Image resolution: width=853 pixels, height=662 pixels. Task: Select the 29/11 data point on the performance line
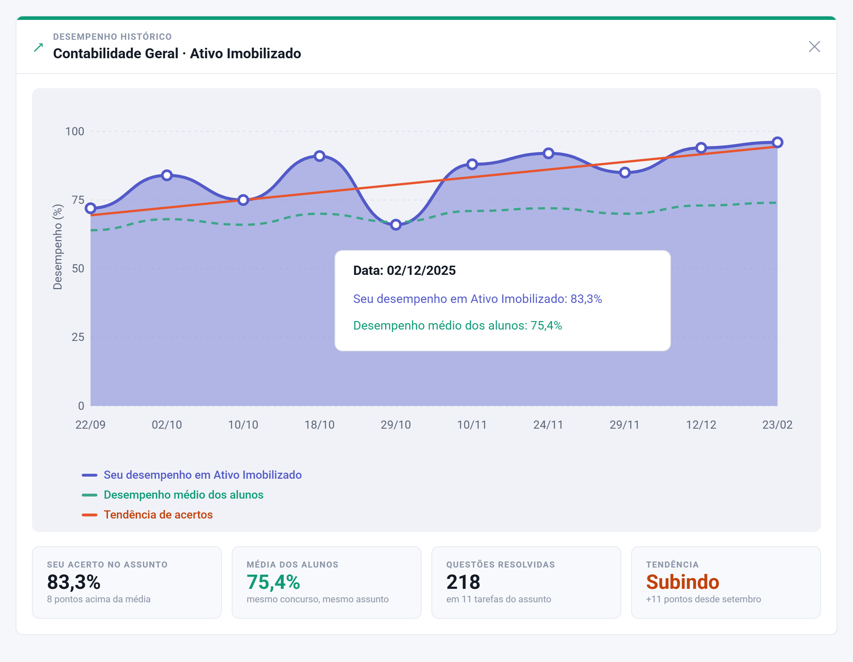(625, 173)
